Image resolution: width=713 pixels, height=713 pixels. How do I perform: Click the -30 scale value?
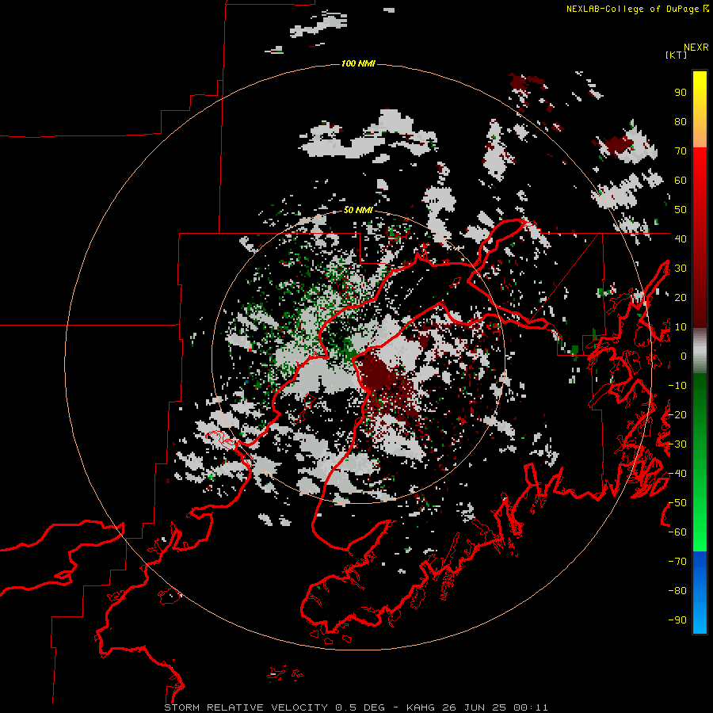click(x=677, y=444)
